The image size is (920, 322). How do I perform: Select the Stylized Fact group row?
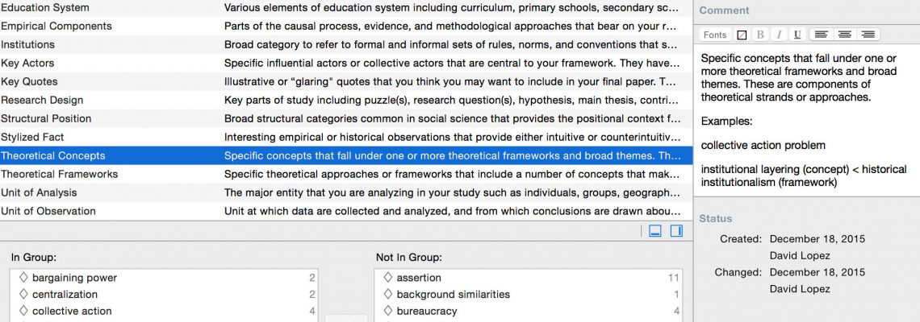click(346, 137)
